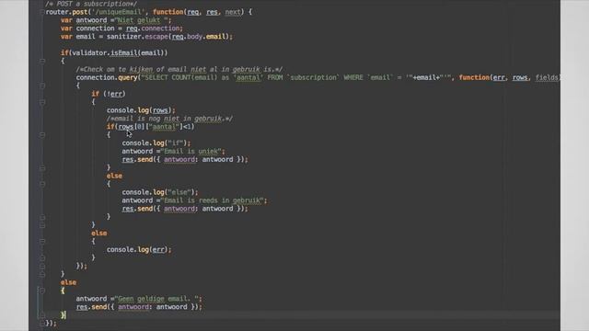This screenshot has width=589, height=331.
Task: Click the function(err, rows, fields callback signature
Action: pos(509,77)
